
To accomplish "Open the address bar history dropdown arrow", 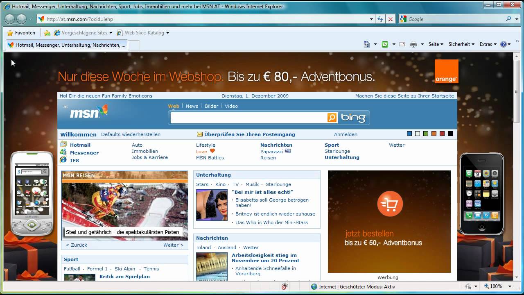I will pos(371,19).
